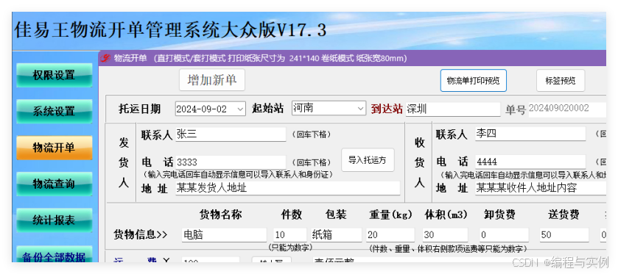Image resolution: width=618 pixels, height=274 pixels.
Task: Open 系统设置 in the sidebar
Action: (x=54, y=111)
